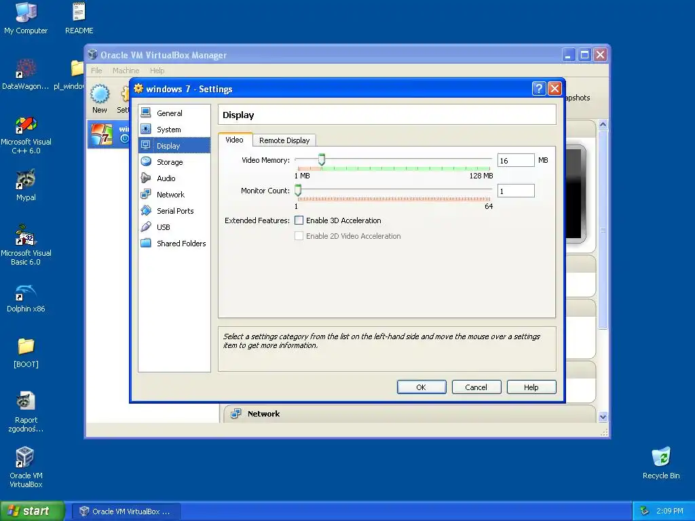Open USB settings category
The height and width of the screenshot is (521, 695).
click(x=174, y=227)
